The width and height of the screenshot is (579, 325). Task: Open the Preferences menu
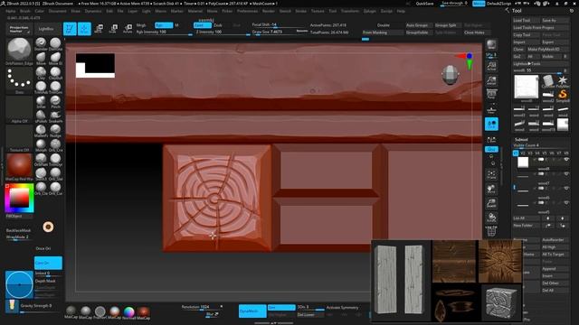tap(247, 11)
